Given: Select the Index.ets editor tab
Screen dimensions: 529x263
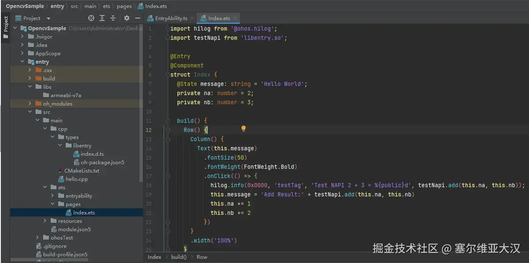Looking at the screenshot, I should (x=219, y=18).
